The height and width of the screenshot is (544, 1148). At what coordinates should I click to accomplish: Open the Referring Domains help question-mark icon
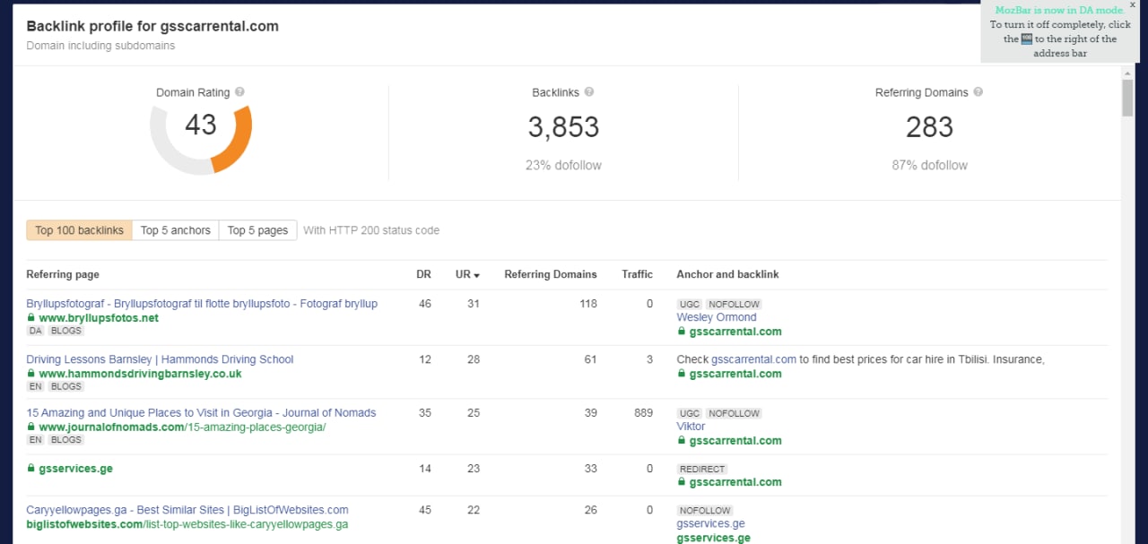978,92
